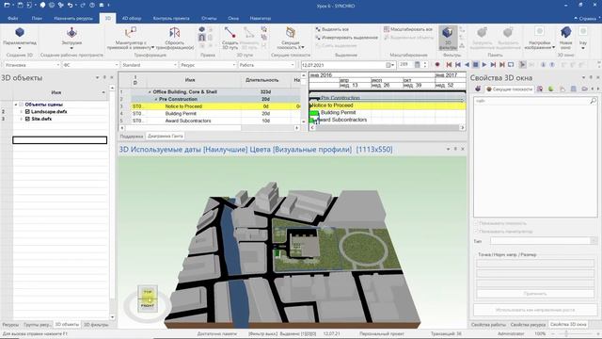602x339 pixels.
Task: Click the TOP face of view cube
Action: (x=148, y=292)
